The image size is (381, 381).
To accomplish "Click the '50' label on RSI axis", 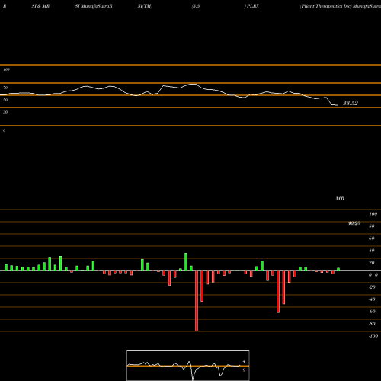I will point(5,100).
